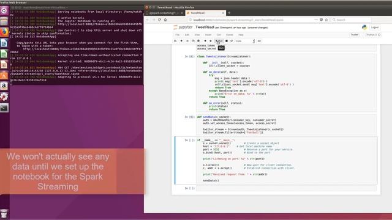Open the Files manager from launcher

pyautogui.click(x=4, y=21)
